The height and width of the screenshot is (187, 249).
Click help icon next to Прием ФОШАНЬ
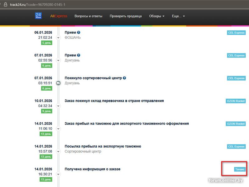(x=79, y=32)
